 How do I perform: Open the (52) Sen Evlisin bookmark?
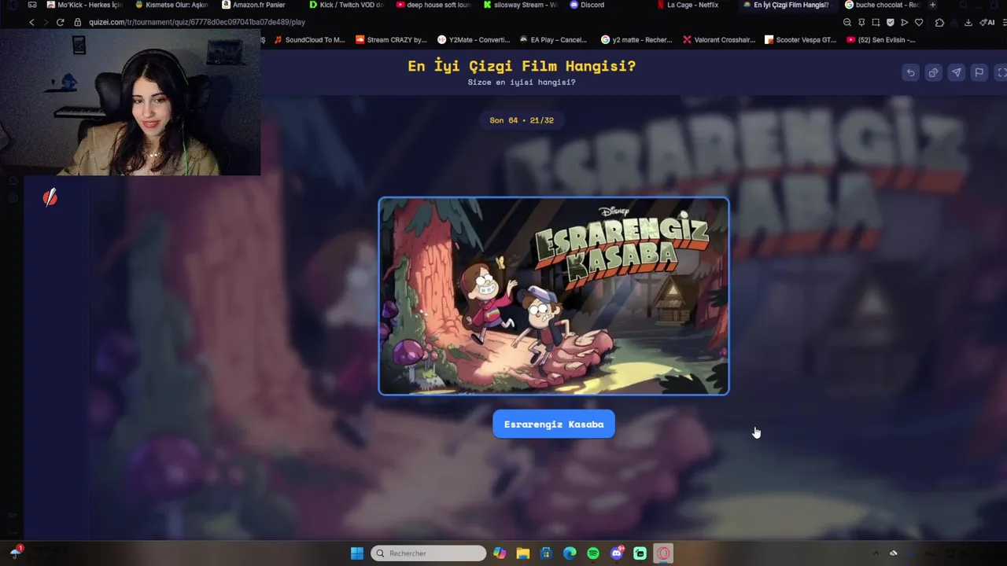pos(881,39)
